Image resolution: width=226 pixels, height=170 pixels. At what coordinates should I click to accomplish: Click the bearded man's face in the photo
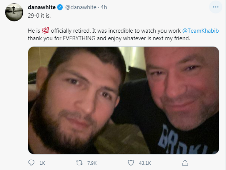79,97
